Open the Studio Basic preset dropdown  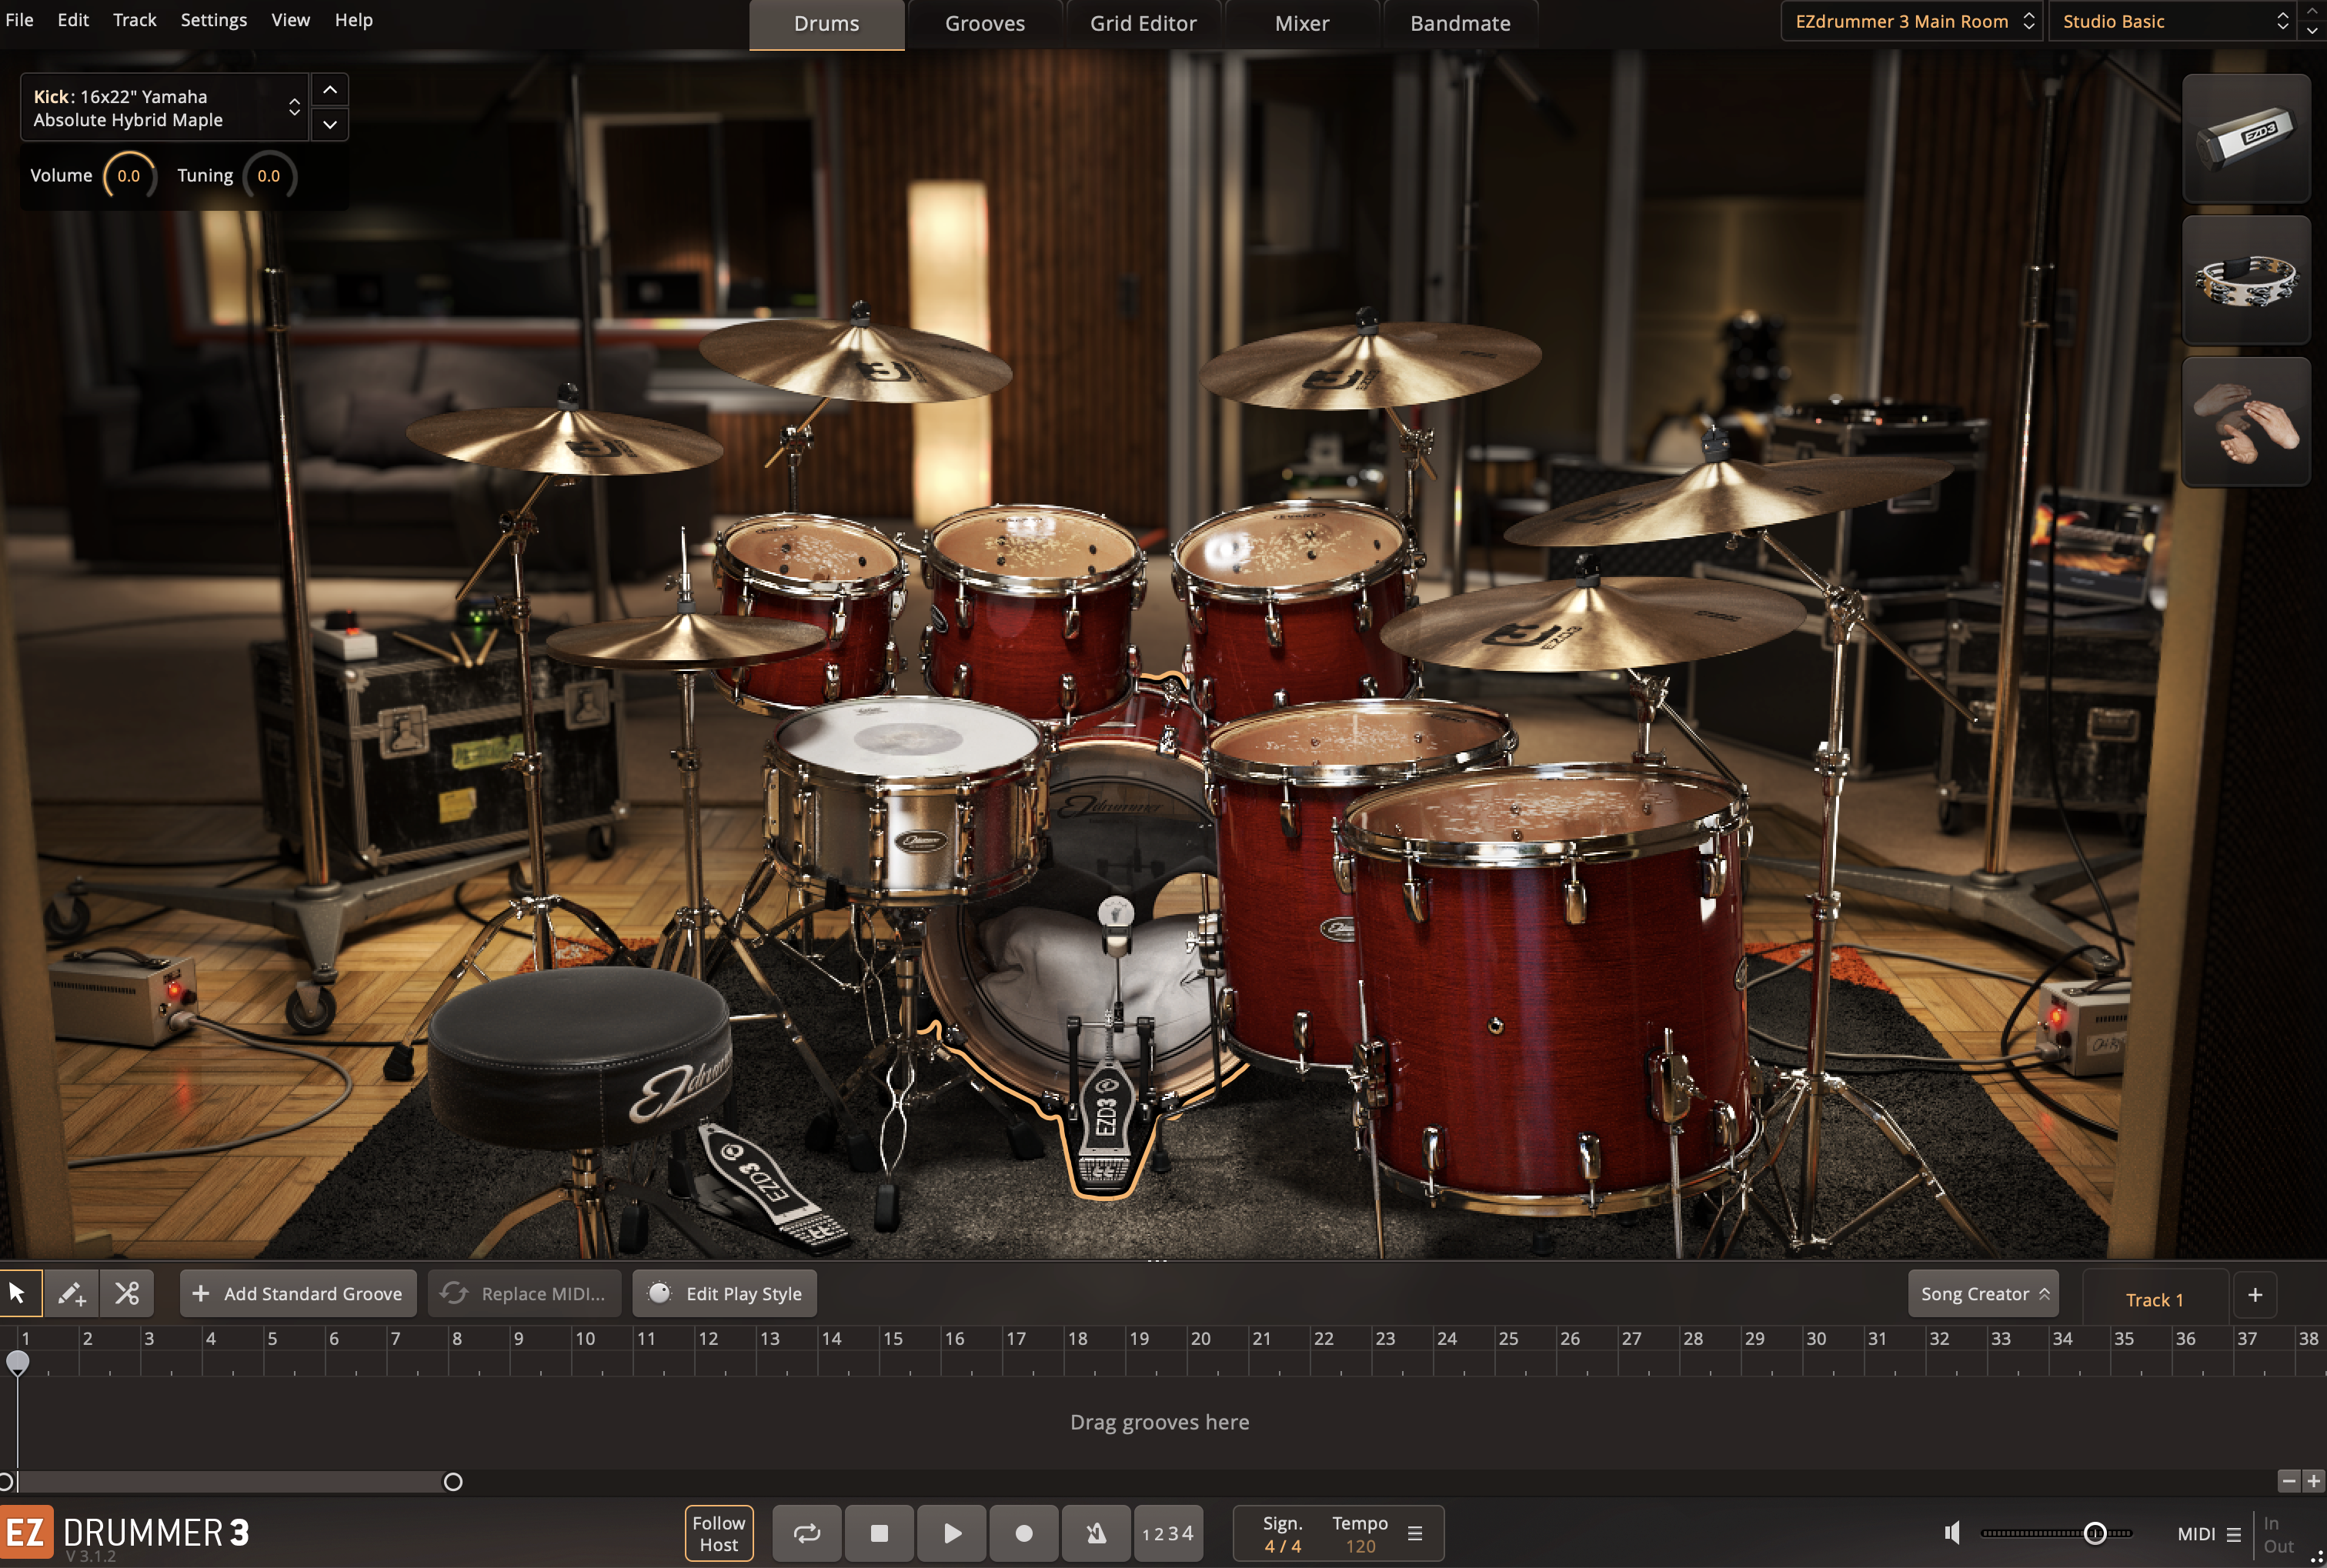point(2171,21)
